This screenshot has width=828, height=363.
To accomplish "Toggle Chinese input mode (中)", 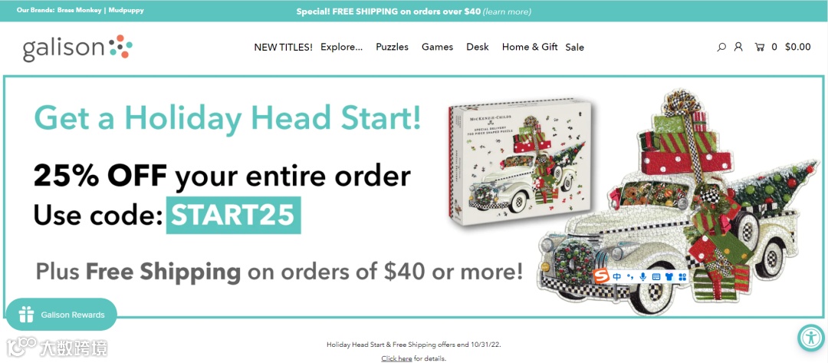I will point(616,276).
